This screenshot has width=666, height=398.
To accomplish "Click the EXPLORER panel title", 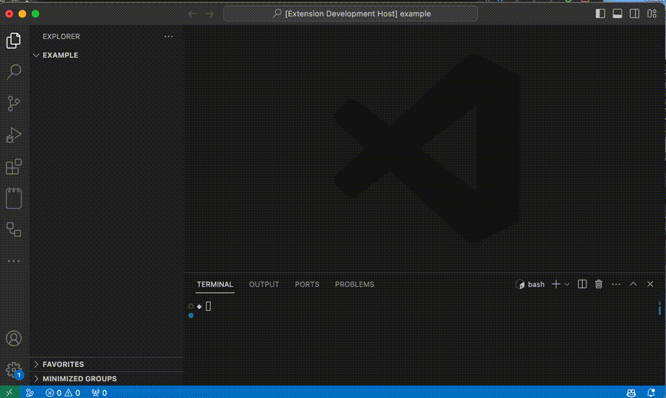I will (x=61, y=36).
